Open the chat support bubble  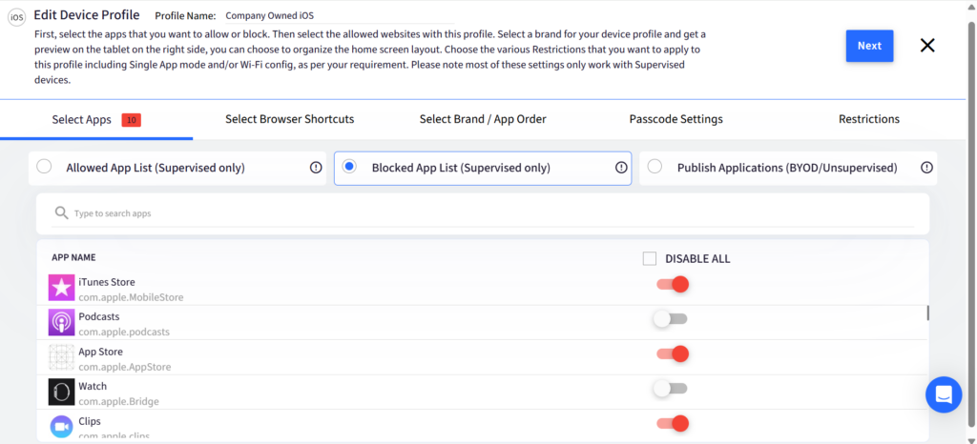(944, 394)
